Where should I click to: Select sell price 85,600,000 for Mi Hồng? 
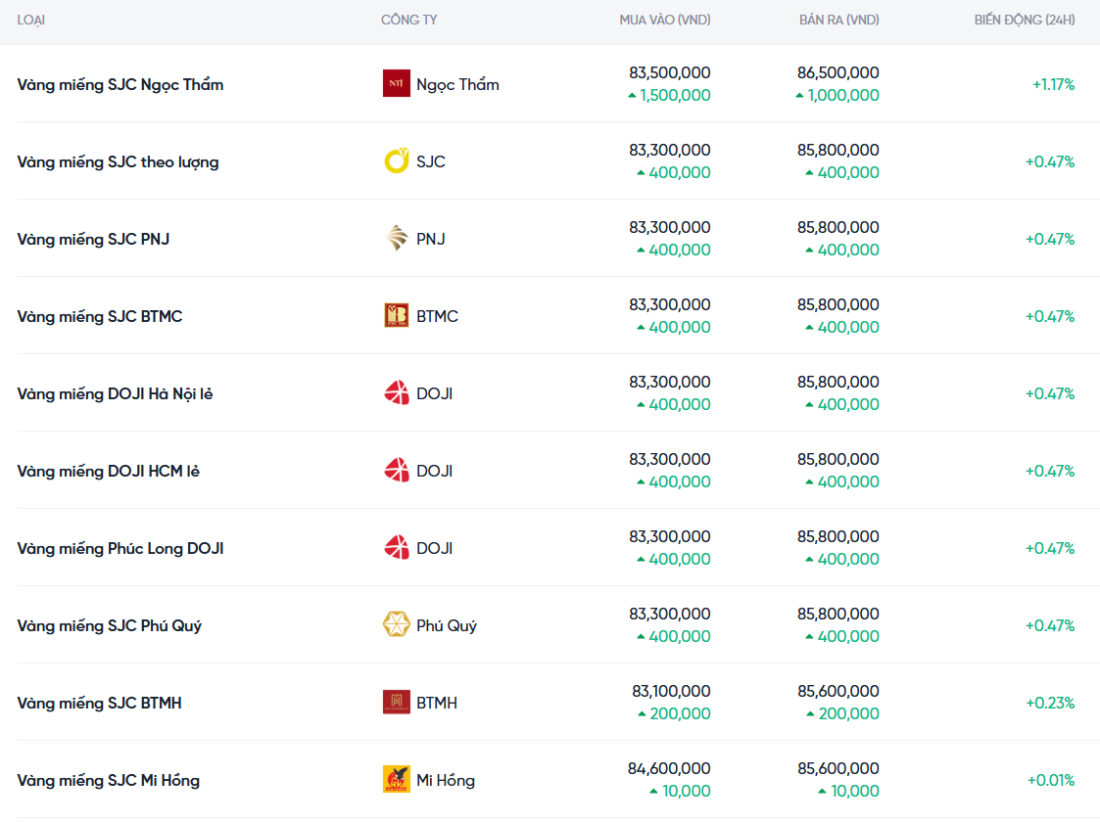tap(837, 769)
